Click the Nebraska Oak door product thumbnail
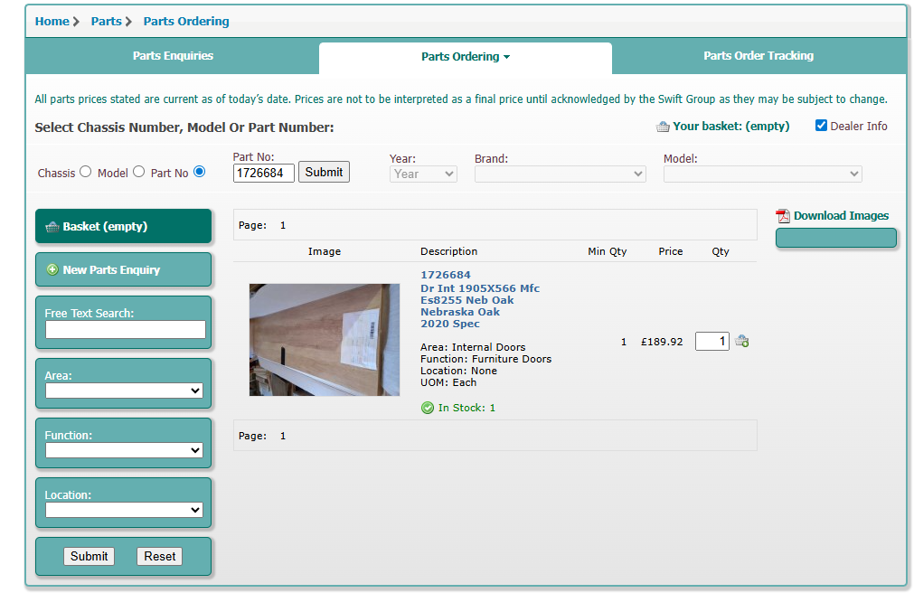This screenshot has height=593, width=914. pyautogui.click(x=324, y=340)
